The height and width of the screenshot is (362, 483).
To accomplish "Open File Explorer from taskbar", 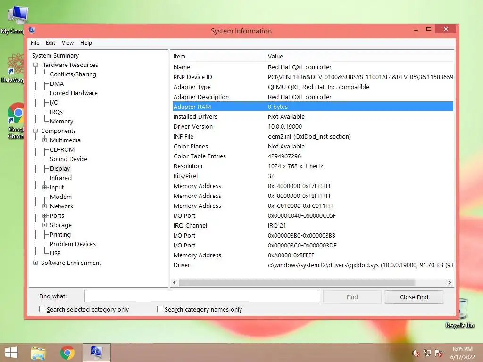I will pos(38,353).
